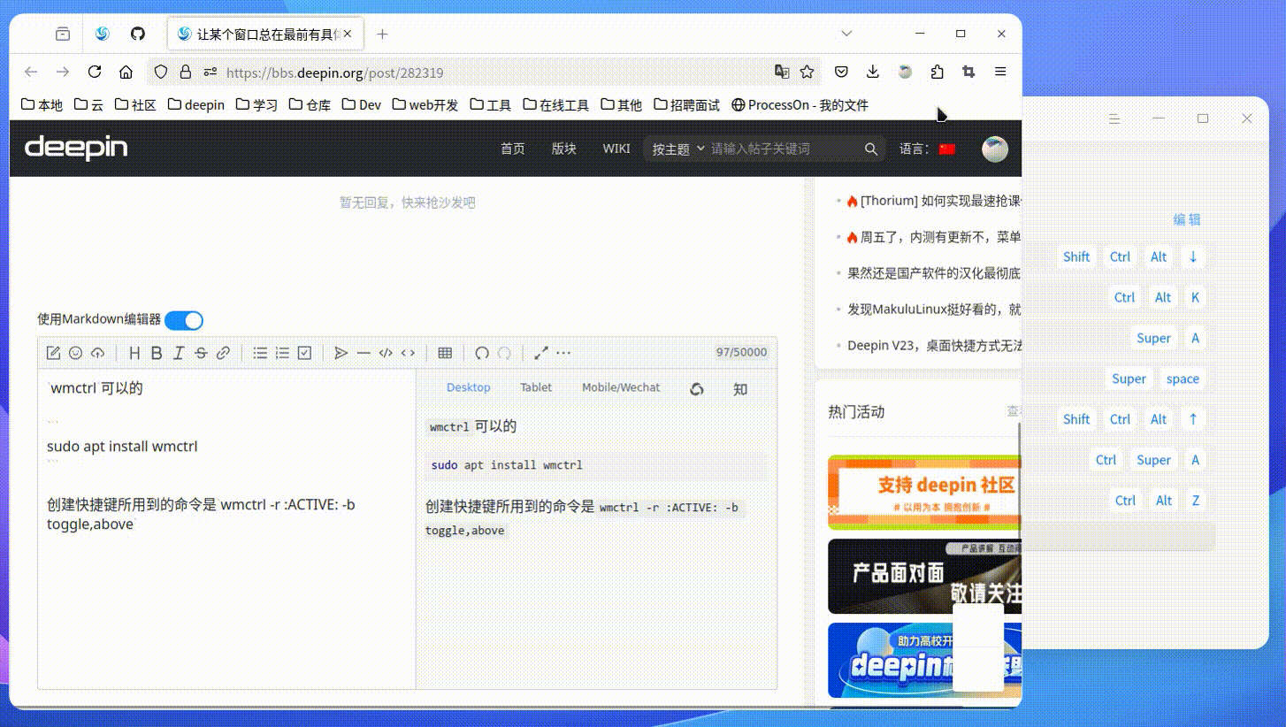Screen dimensions: 1286x727
Task: Open the 在线工具 bookmarks folder
Action: tap(555, 104)
